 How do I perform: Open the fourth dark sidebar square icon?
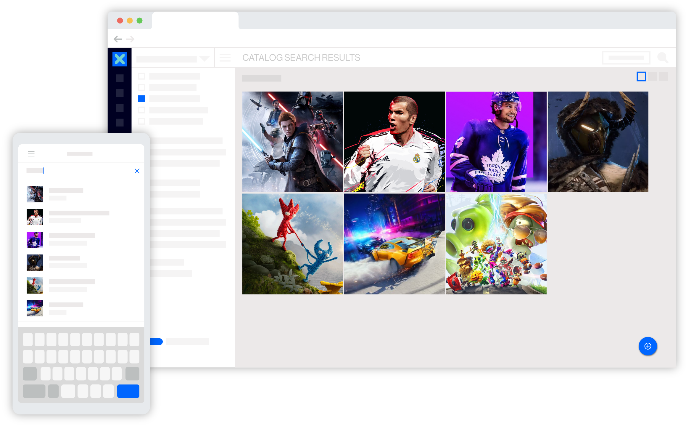[x=120, y=122]
